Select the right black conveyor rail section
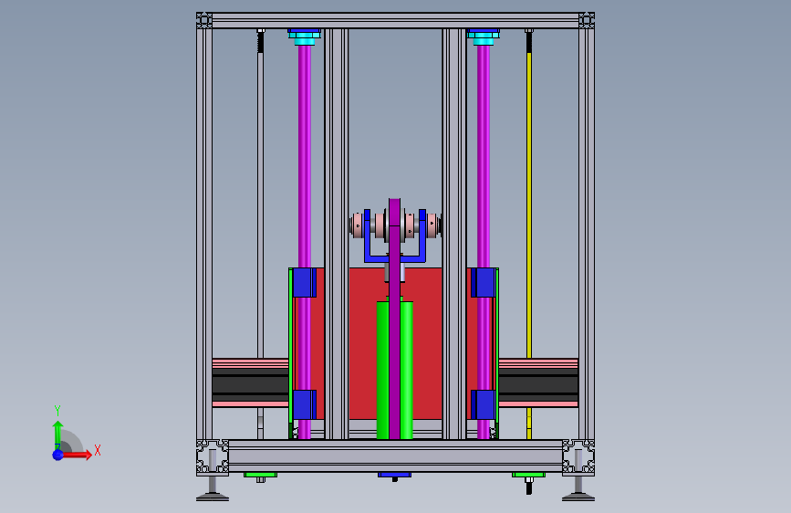Viewport: 791px width, 513px height. pos(538,385)
